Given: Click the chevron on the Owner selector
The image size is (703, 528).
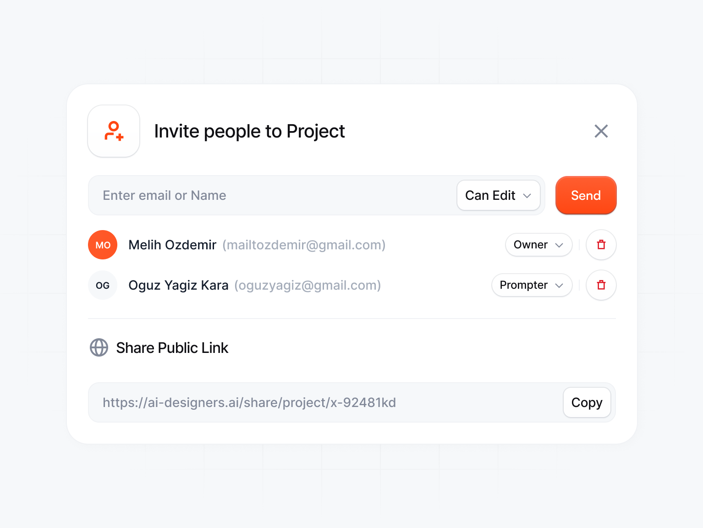Looking at the screenshot, I should click(560, 245).
